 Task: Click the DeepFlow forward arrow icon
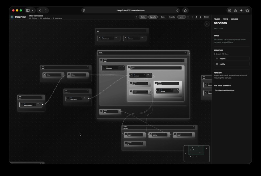[192, 17]
